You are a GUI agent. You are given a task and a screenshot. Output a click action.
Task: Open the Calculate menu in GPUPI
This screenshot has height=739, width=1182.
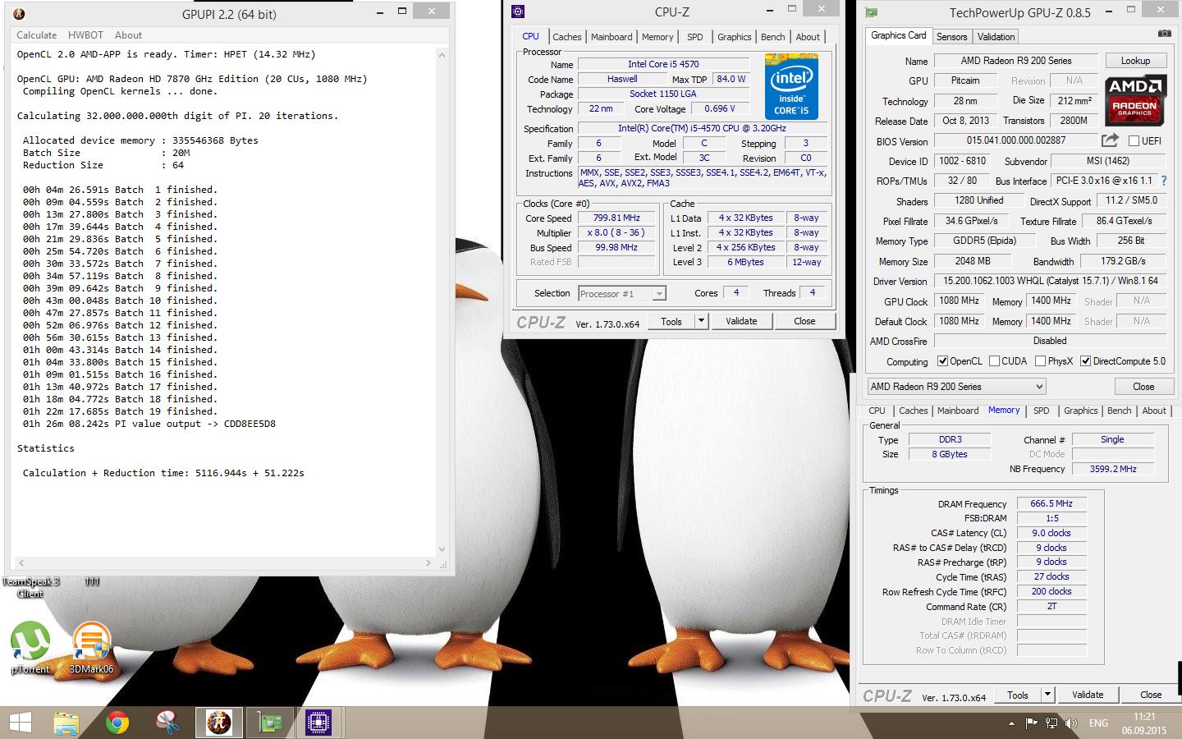pos(37,35)
